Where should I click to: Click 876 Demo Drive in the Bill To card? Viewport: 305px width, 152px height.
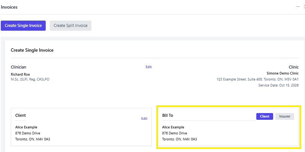click(x=175, y=133)
